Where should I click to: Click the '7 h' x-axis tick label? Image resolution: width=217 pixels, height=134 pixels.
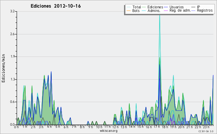[74, 127]
